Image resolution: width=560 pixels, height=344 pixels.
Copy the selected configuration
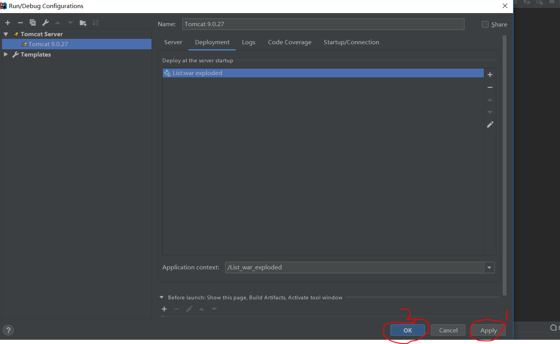click(x=33, y=23)
